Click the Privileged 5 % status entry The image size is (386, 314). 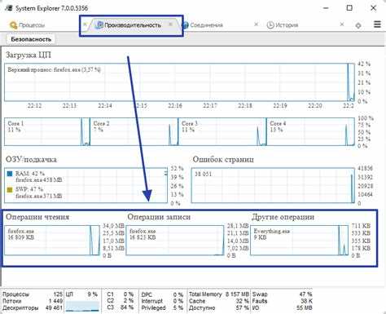tap(162, 307)
